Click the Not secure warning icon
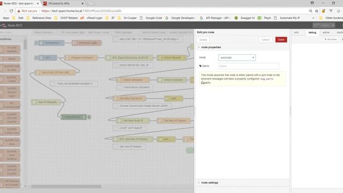This screenshot has height=193, width=343. (x=19, y=11)
